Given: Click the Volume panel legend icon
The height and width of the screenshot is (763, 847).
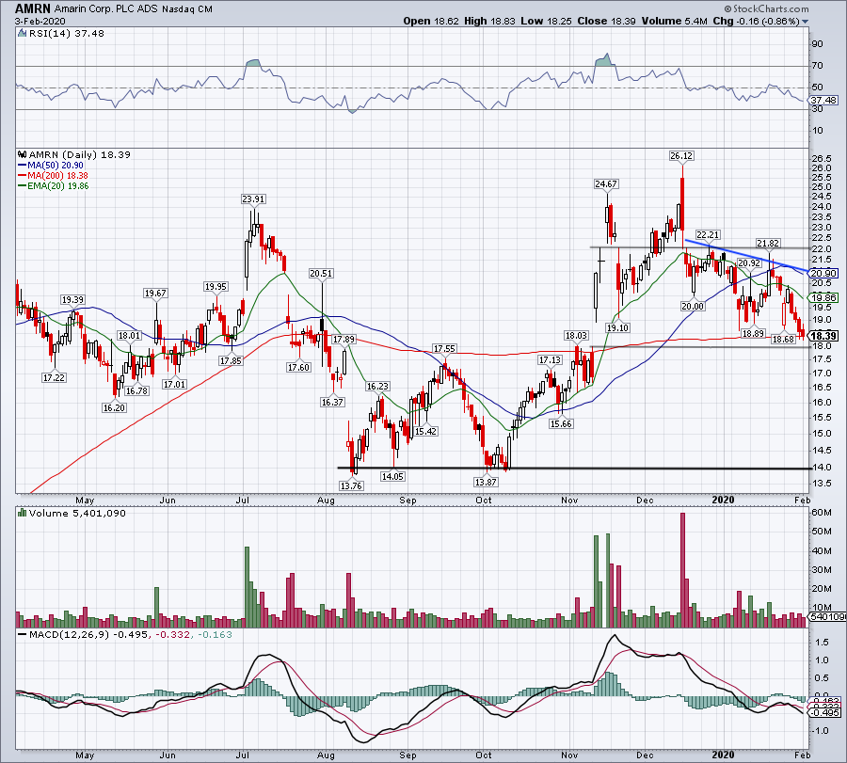Looking at the screenshot, I should pyautogui.click(x=22, y=513).
